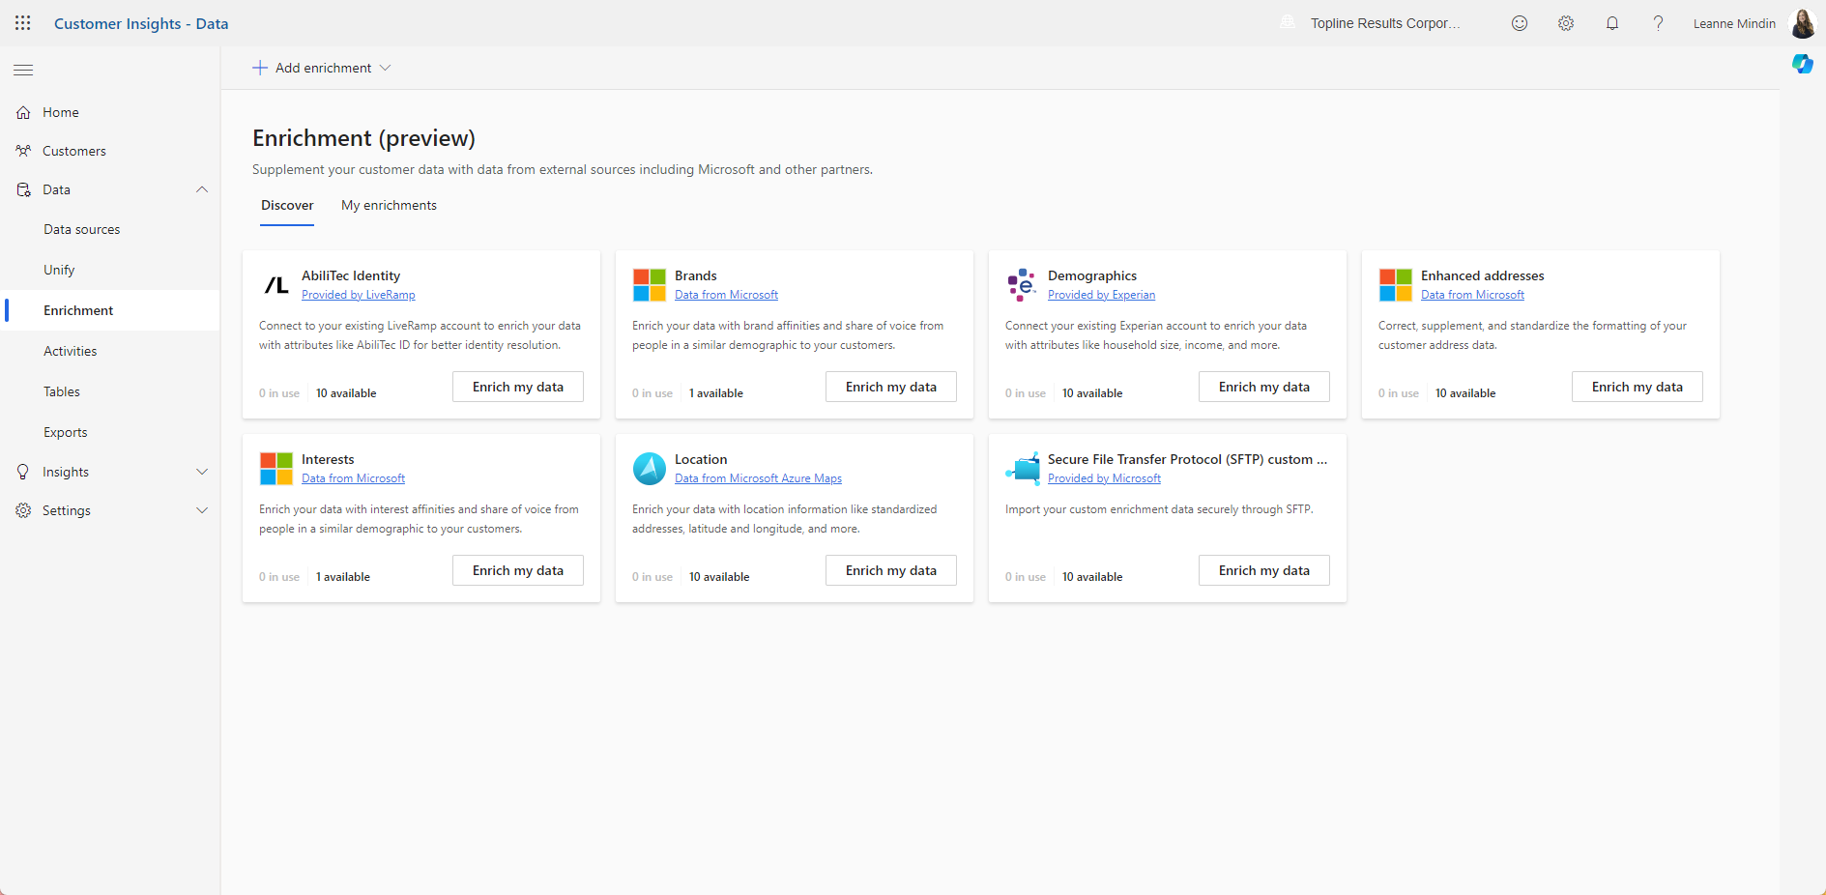
Task: Open Provided by LiveRamp link
Action: pyautogui.click(x=358, y=295)
